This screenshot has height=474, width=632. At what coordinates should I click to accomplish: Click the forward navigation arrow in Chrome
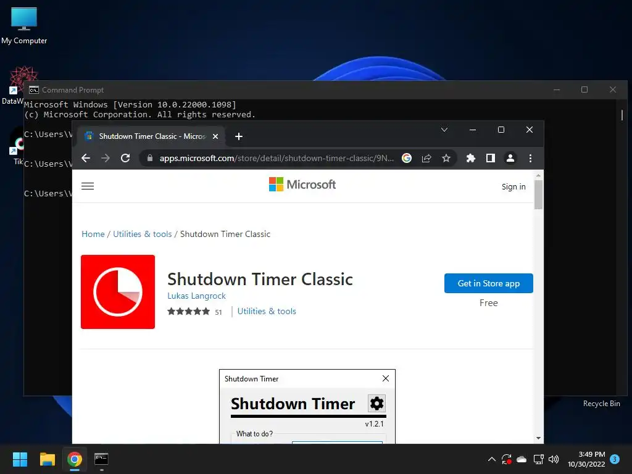106,158
